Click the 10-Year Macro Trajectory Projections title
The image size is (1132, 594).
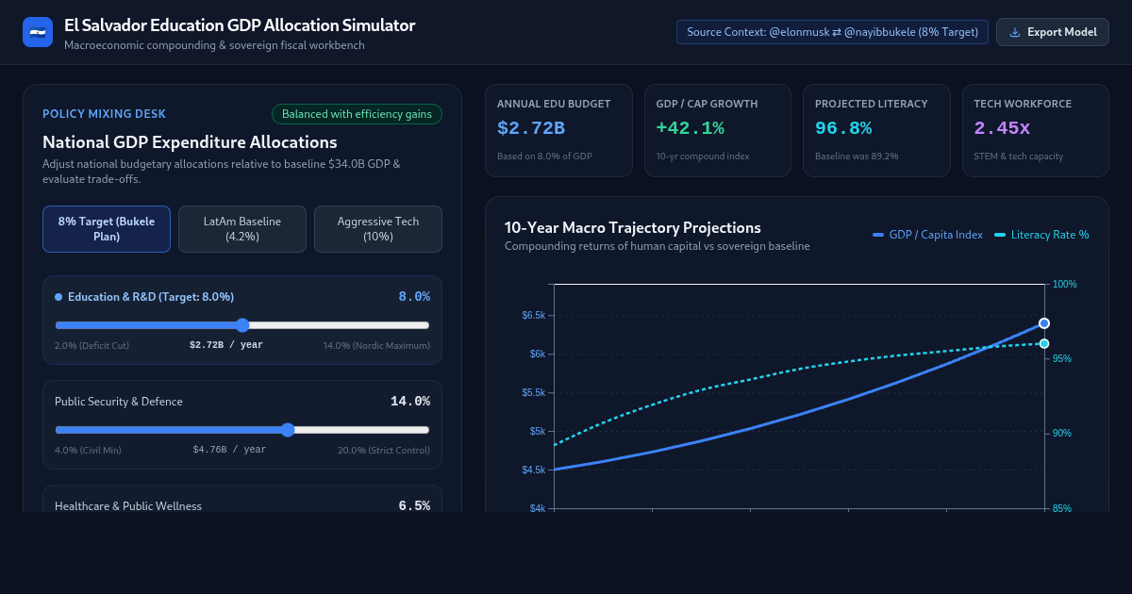[633, 227]
